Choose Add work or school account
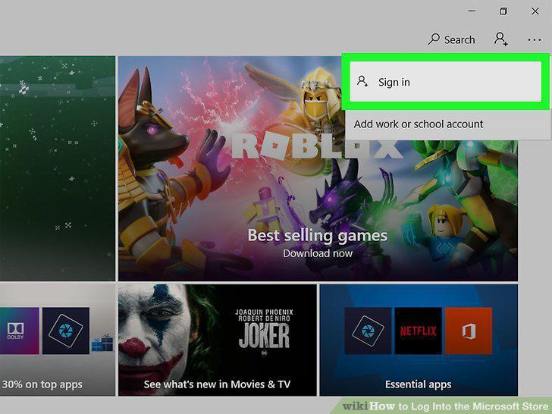The width and height of the screenshot is (552, 414). [x=419, y=124]
